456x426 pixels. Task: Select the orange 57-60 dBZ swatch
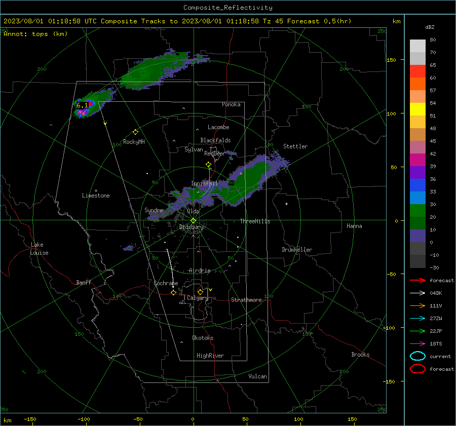pyautogui.click(x=417, y=84)
